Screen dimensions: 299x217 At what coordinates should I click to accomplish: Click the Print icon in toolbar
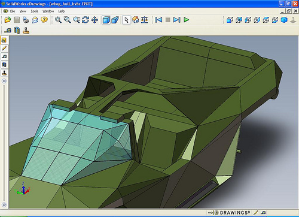click(26, 20)
